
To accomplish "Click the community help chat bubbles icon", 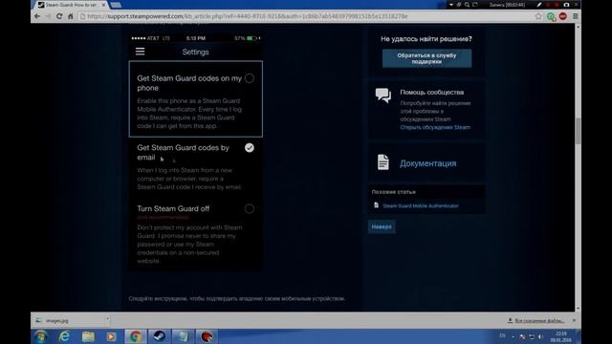I will pos(383,96).
